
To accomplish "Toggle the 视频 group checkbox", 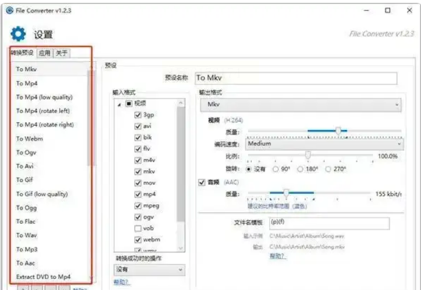I will (x=129, y=103).
